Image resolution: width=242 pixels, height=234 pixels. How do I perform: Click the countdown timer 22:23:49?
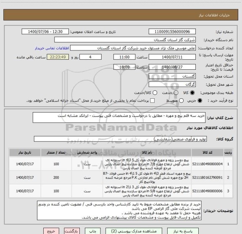(x=58, y=57)
